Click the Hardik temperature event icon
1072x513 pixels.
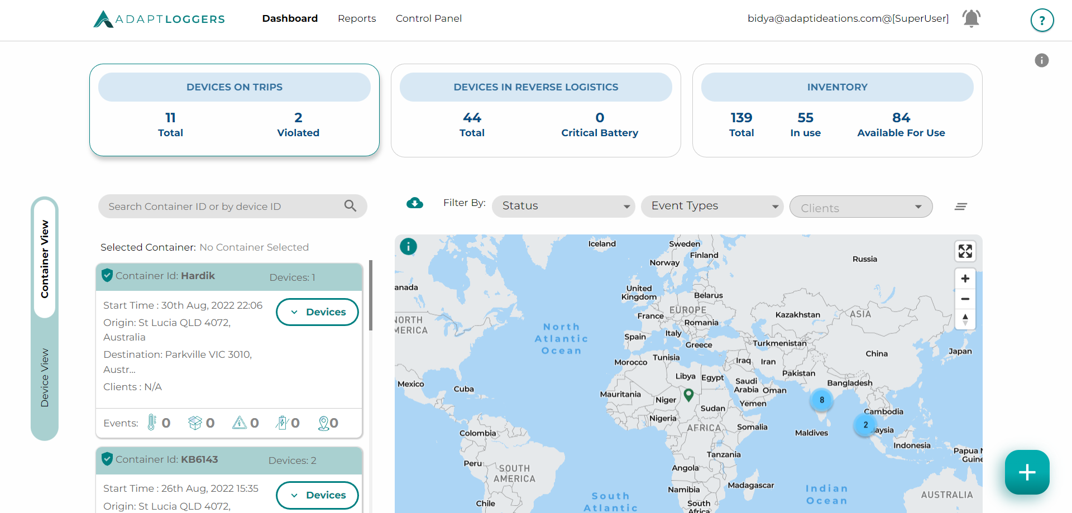click(x=151, y=423)
